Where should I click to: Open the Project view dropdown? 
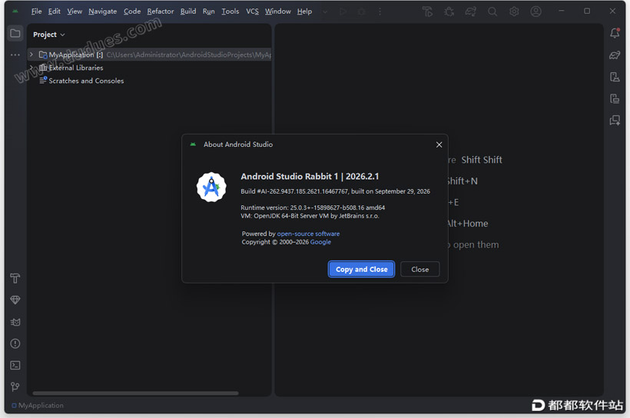48,35
